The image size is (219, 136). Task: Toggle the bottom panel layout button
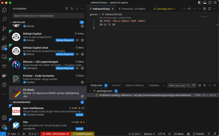[x=205, y=2]
